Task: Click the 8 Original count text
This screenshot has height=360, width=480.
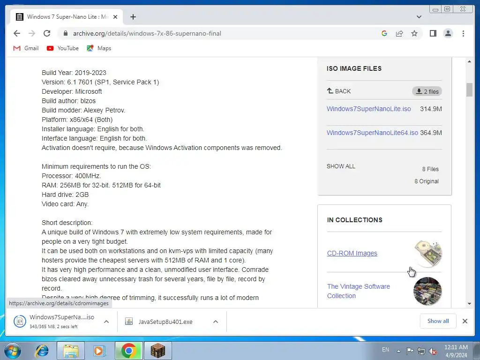Action: pos(427,181)
